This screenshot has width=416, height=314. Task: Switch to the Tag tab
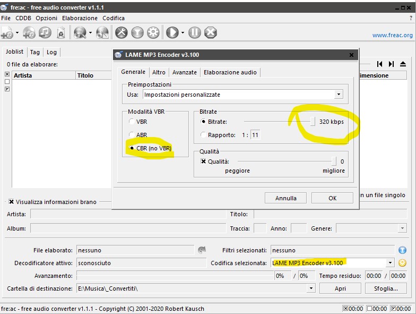click(35, 52)
